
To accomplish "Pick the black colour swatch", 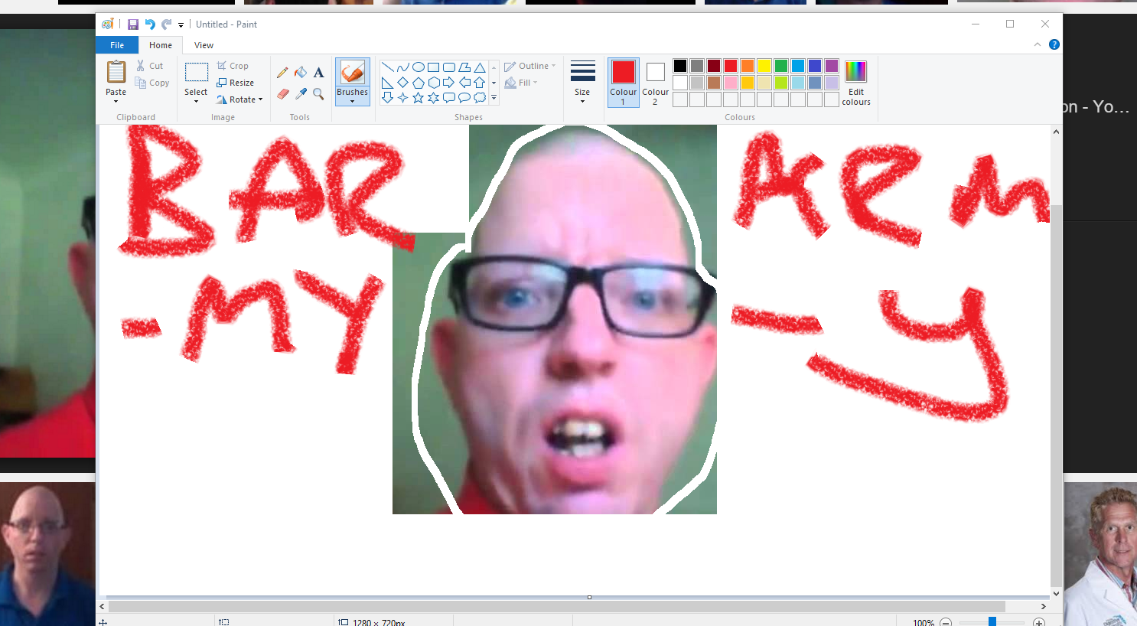I will click(680, 66).
